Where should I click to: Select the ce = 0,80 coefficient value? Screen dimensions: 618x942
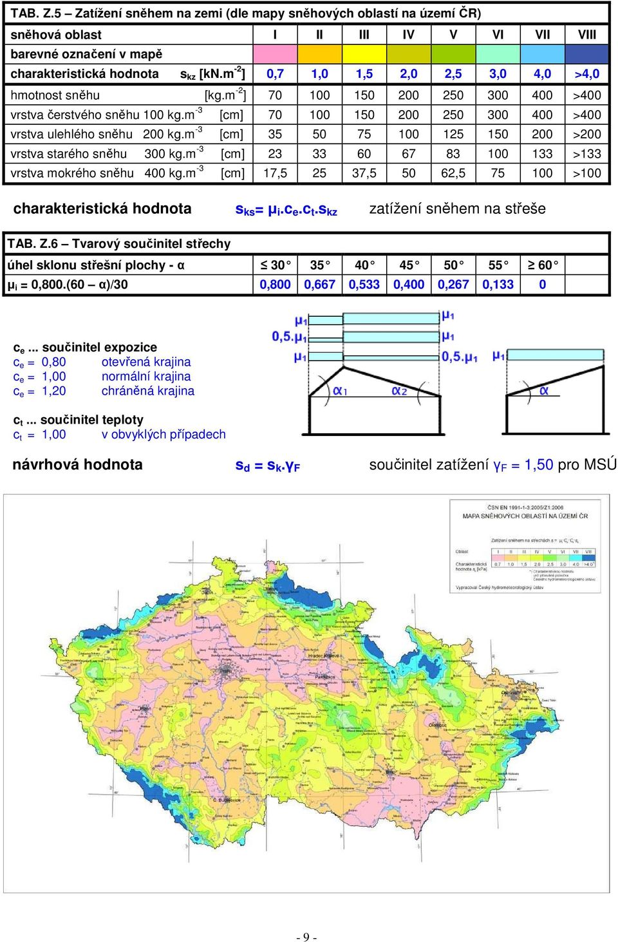[x=39, y=363]
